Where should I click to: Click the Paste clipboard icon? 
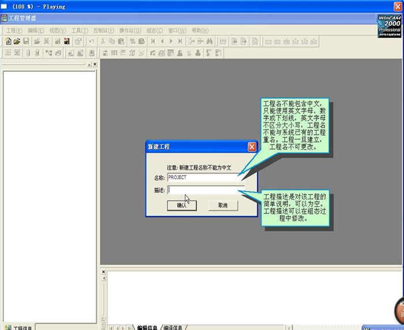[121, 41]
